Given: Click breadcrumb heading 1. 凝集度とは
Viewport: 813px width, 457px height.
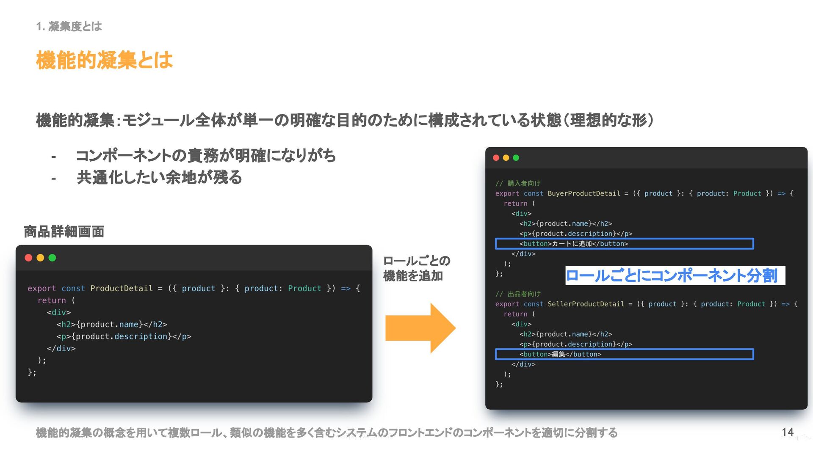Looking at the screenshot, I should coord(69,27).
